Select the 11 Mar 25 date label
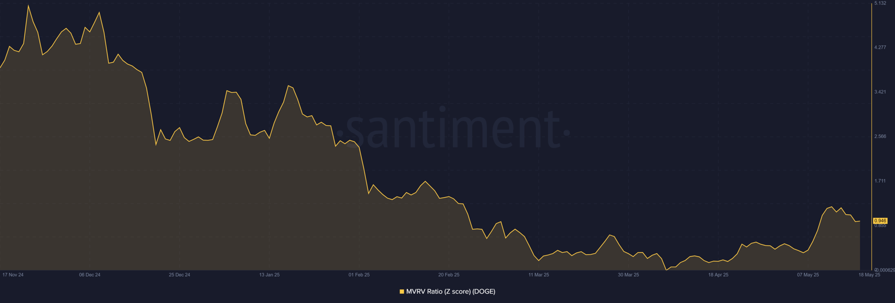895x303 pixels. pyautogui.click(x=539, y=275)
